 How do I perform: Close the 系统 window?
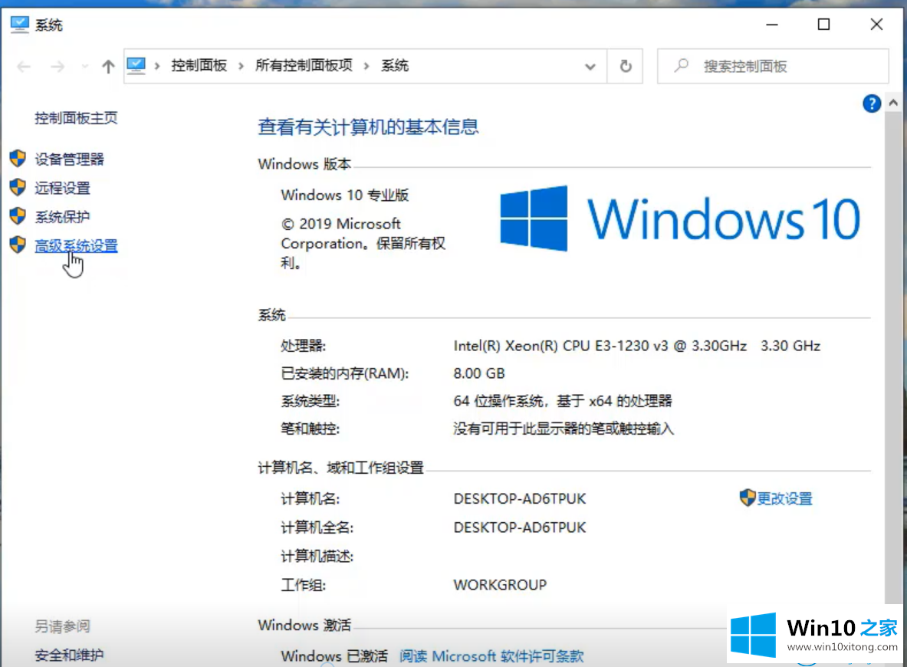pos(876,25)
